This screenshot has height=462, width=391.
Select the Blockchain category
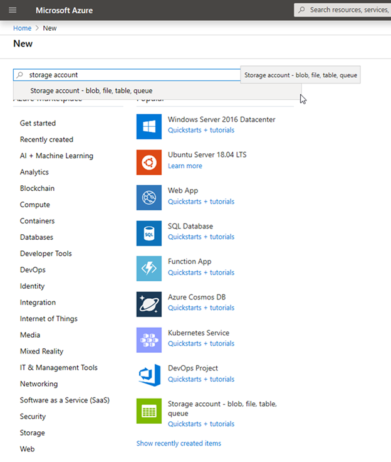point(37,188)
